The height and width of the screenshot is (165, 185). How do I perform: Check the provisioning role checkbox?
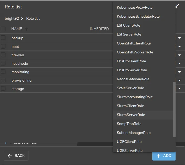3,80
